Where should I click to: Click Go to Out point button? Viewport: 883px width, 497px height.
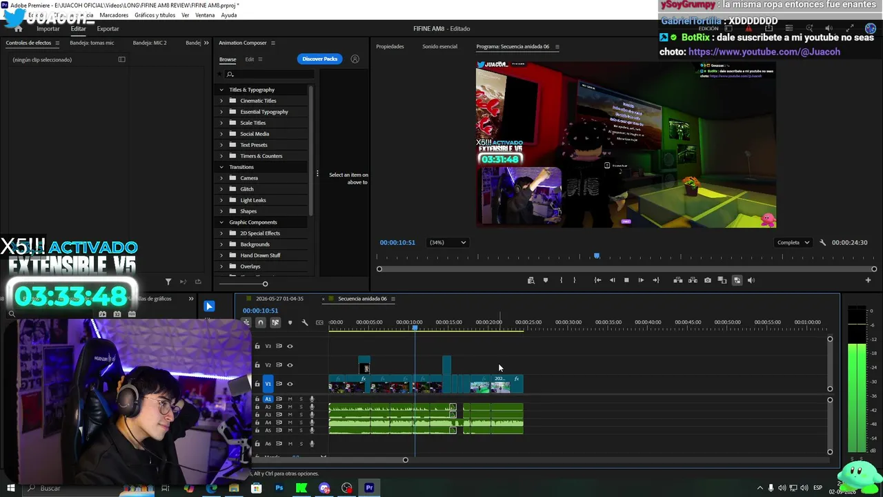coord(656,280)
